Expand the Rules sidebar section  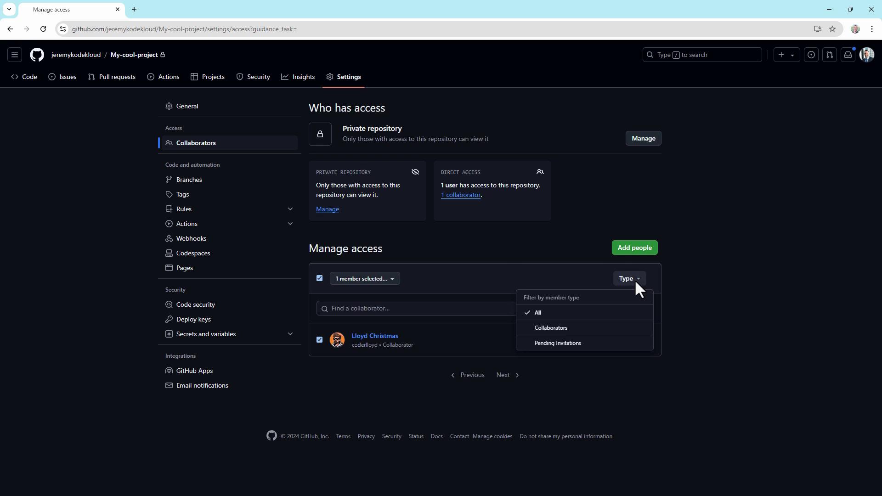click(290, 209)
